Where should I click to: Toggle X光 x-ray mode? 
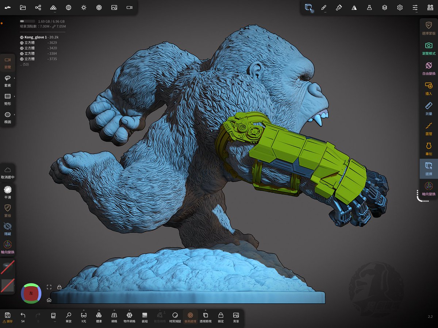(84, 317)
